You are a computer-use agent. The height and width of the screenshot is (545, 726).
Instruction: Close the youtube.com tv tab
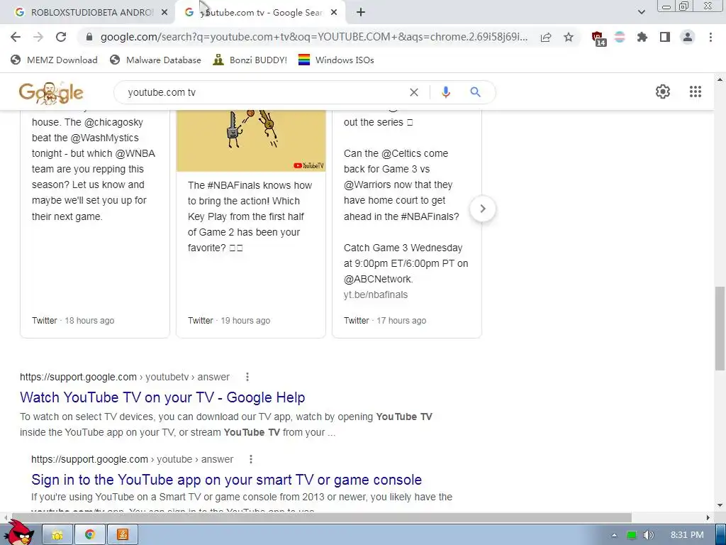(x=334, y=13)
